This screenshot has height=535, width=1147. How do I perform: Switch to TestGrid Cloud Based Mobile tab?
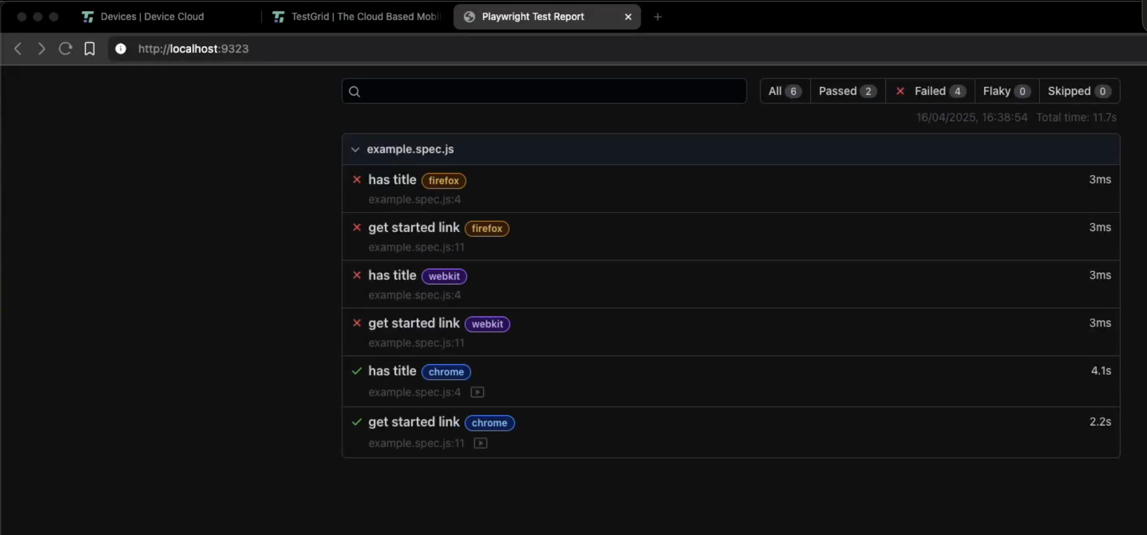[x=357, y=17]
